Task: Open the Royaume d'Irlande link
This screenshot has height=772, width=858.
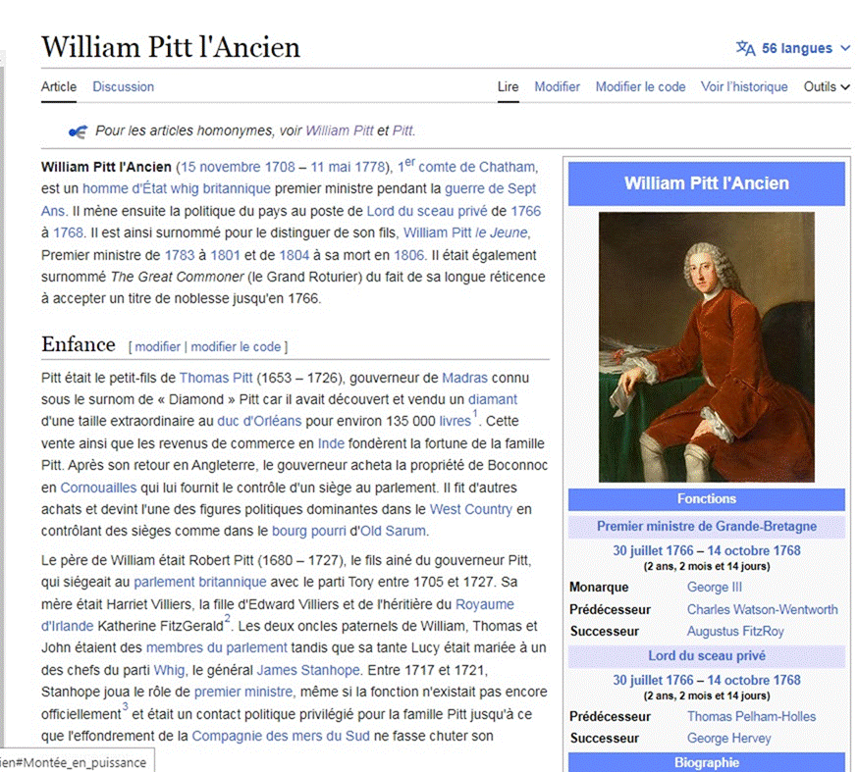Action: pyautogui.click(x=485, y=604)
